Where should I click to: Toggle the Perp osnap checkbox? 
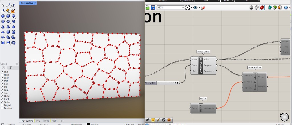[x=2, y=90]
